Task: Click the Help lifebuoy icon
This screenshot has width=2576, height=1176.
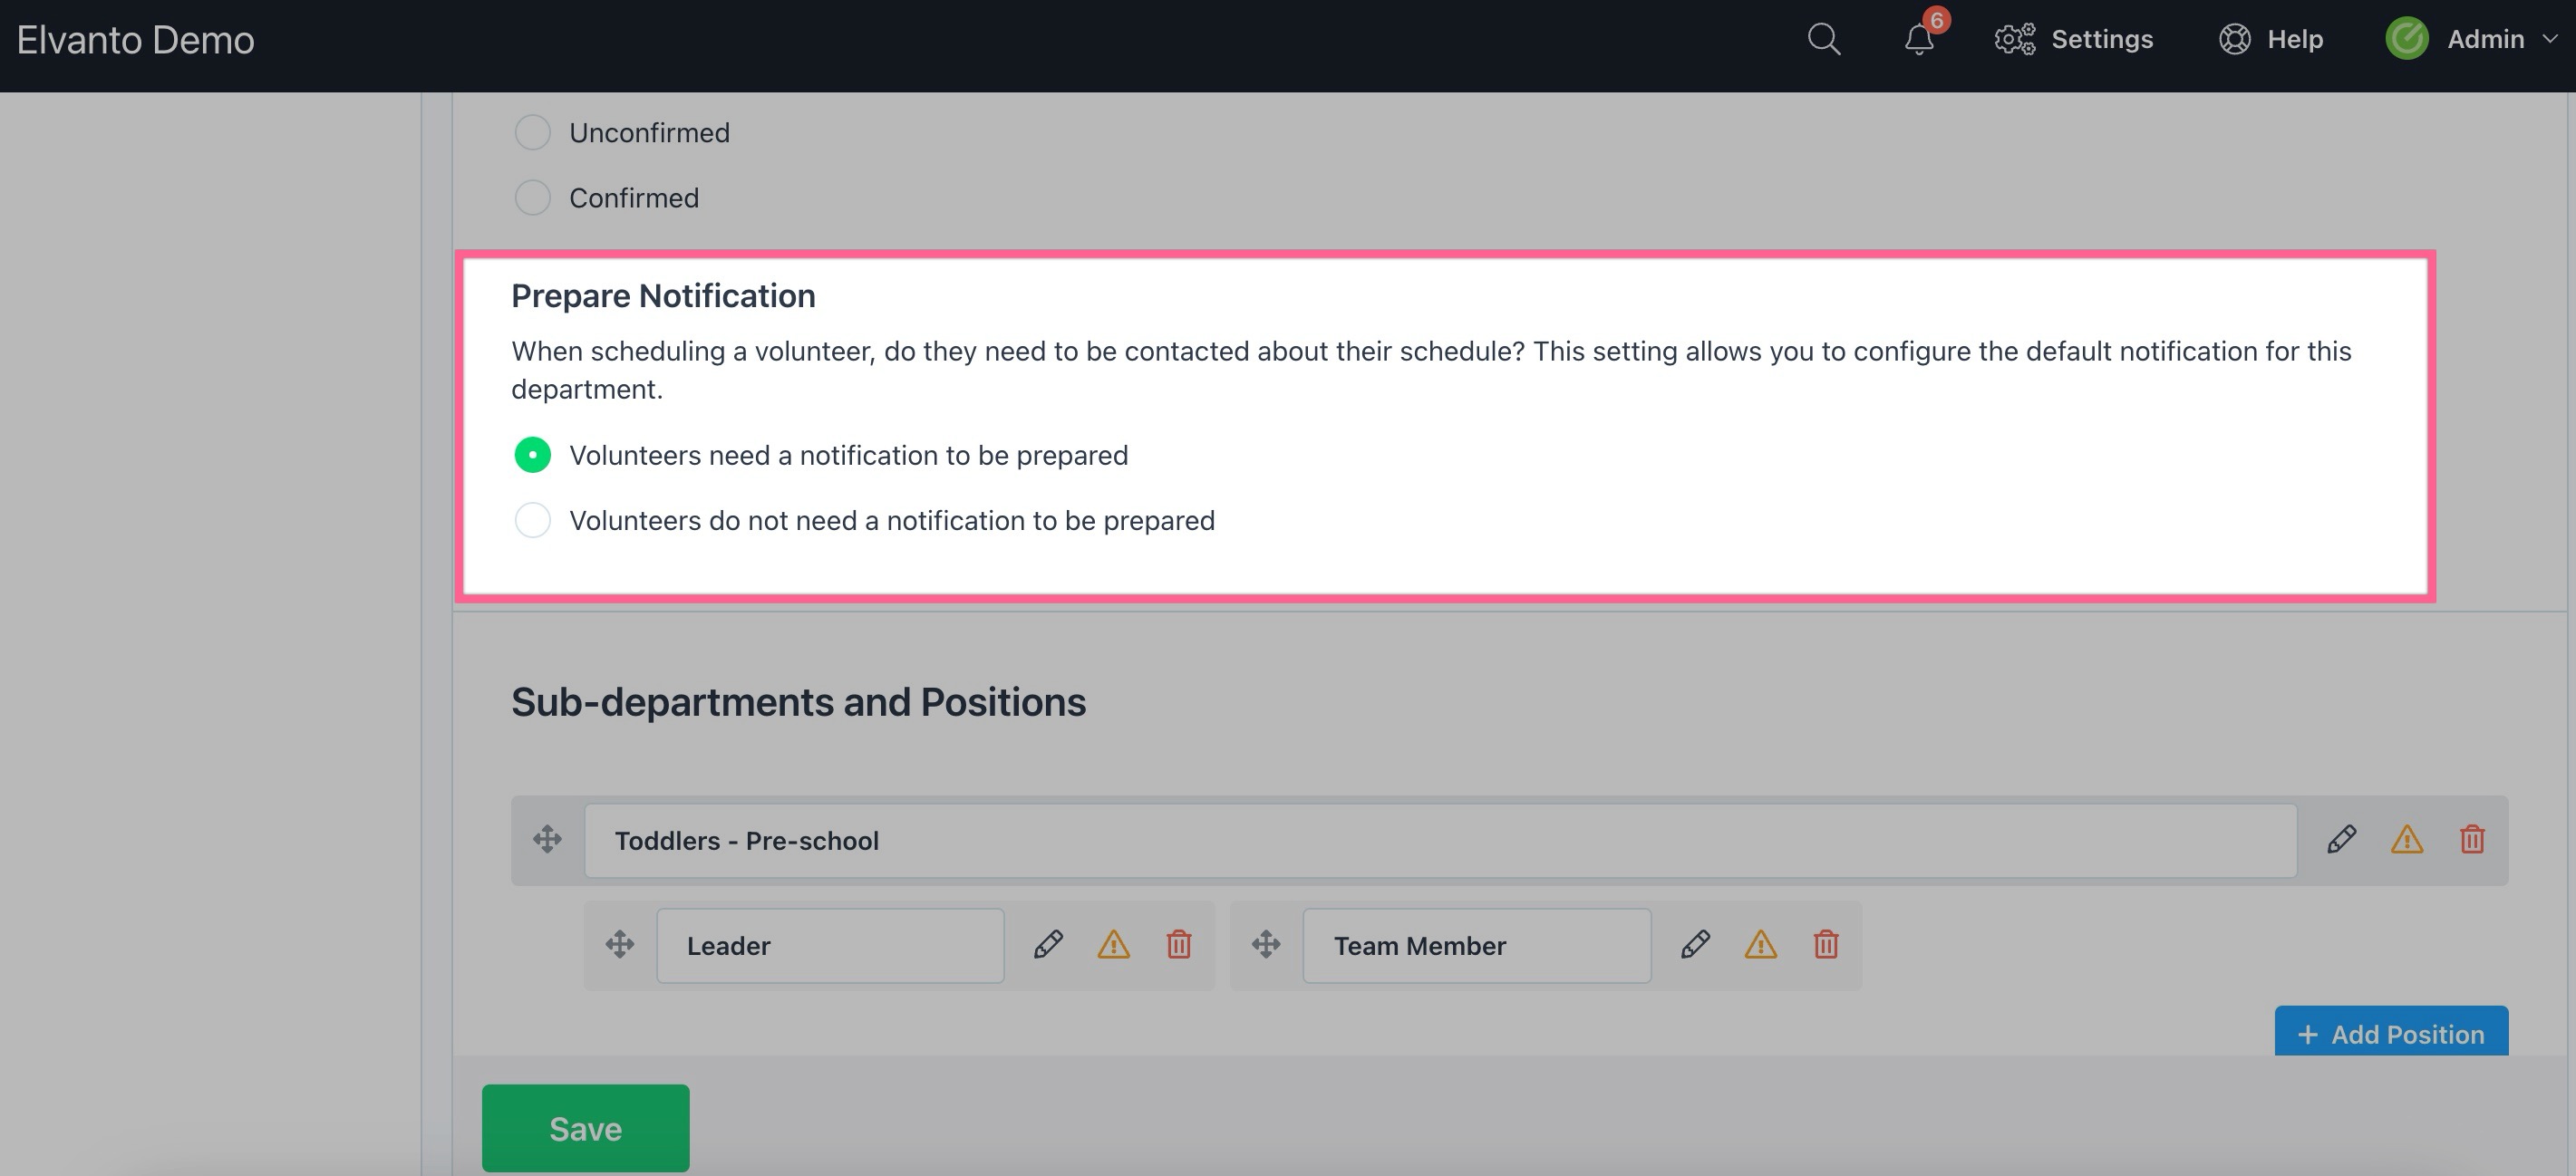Action: pyautogui.click(x=2234, y=39)
